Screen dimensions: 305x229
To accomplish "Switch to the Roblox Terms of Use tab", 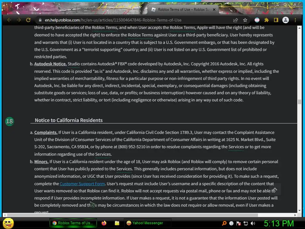I will point(183,9).
